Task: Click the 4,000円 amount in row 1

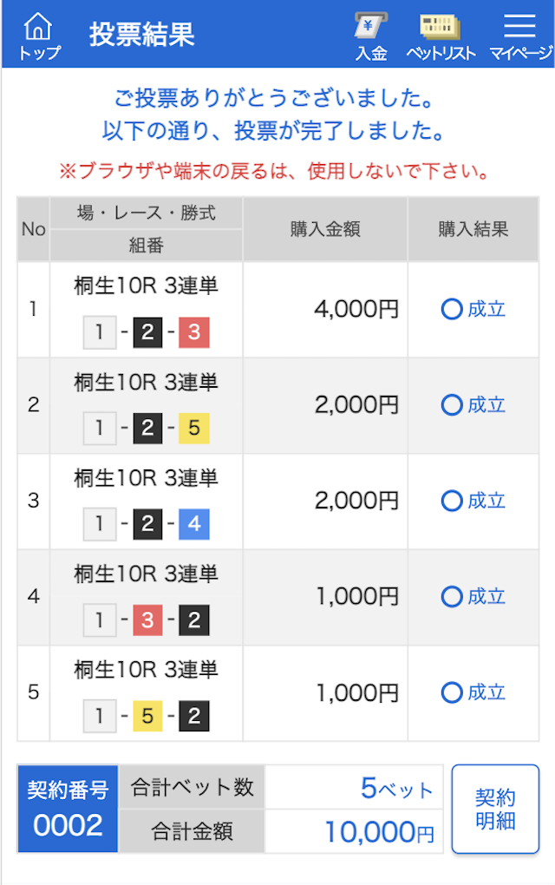Action: point(356,309)
